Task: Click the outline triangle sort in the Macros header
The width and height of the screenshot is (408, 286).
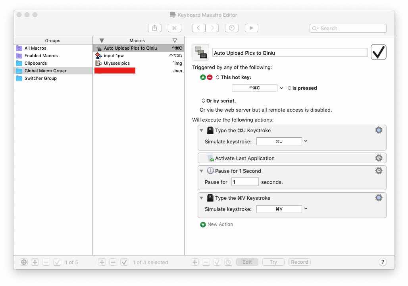Action: (175, 41)
